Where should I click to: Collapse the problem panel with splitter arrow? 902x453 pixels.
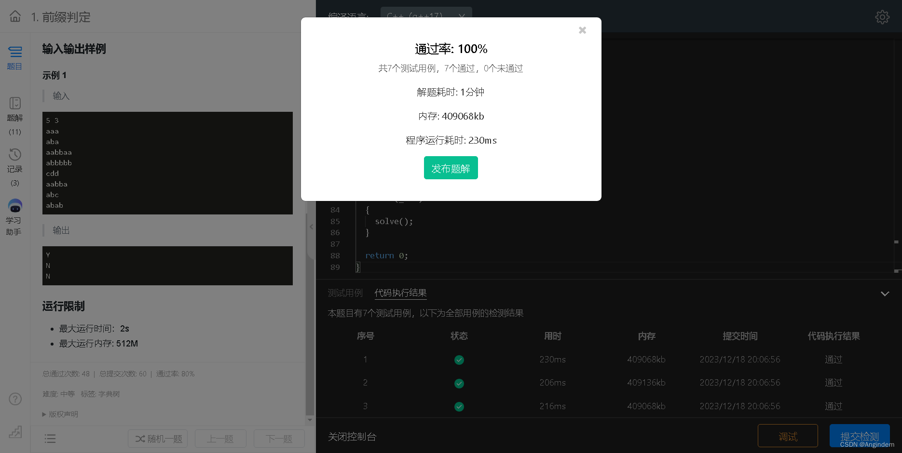(x=311, y=227)
